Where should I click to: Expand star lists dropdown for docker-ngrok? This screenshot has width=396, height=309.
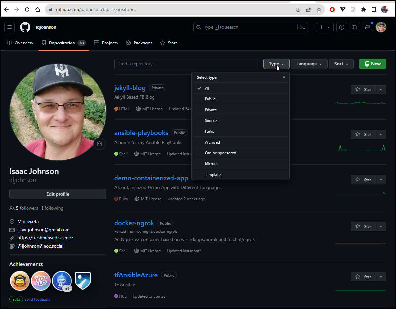click(x=380, y=226)
